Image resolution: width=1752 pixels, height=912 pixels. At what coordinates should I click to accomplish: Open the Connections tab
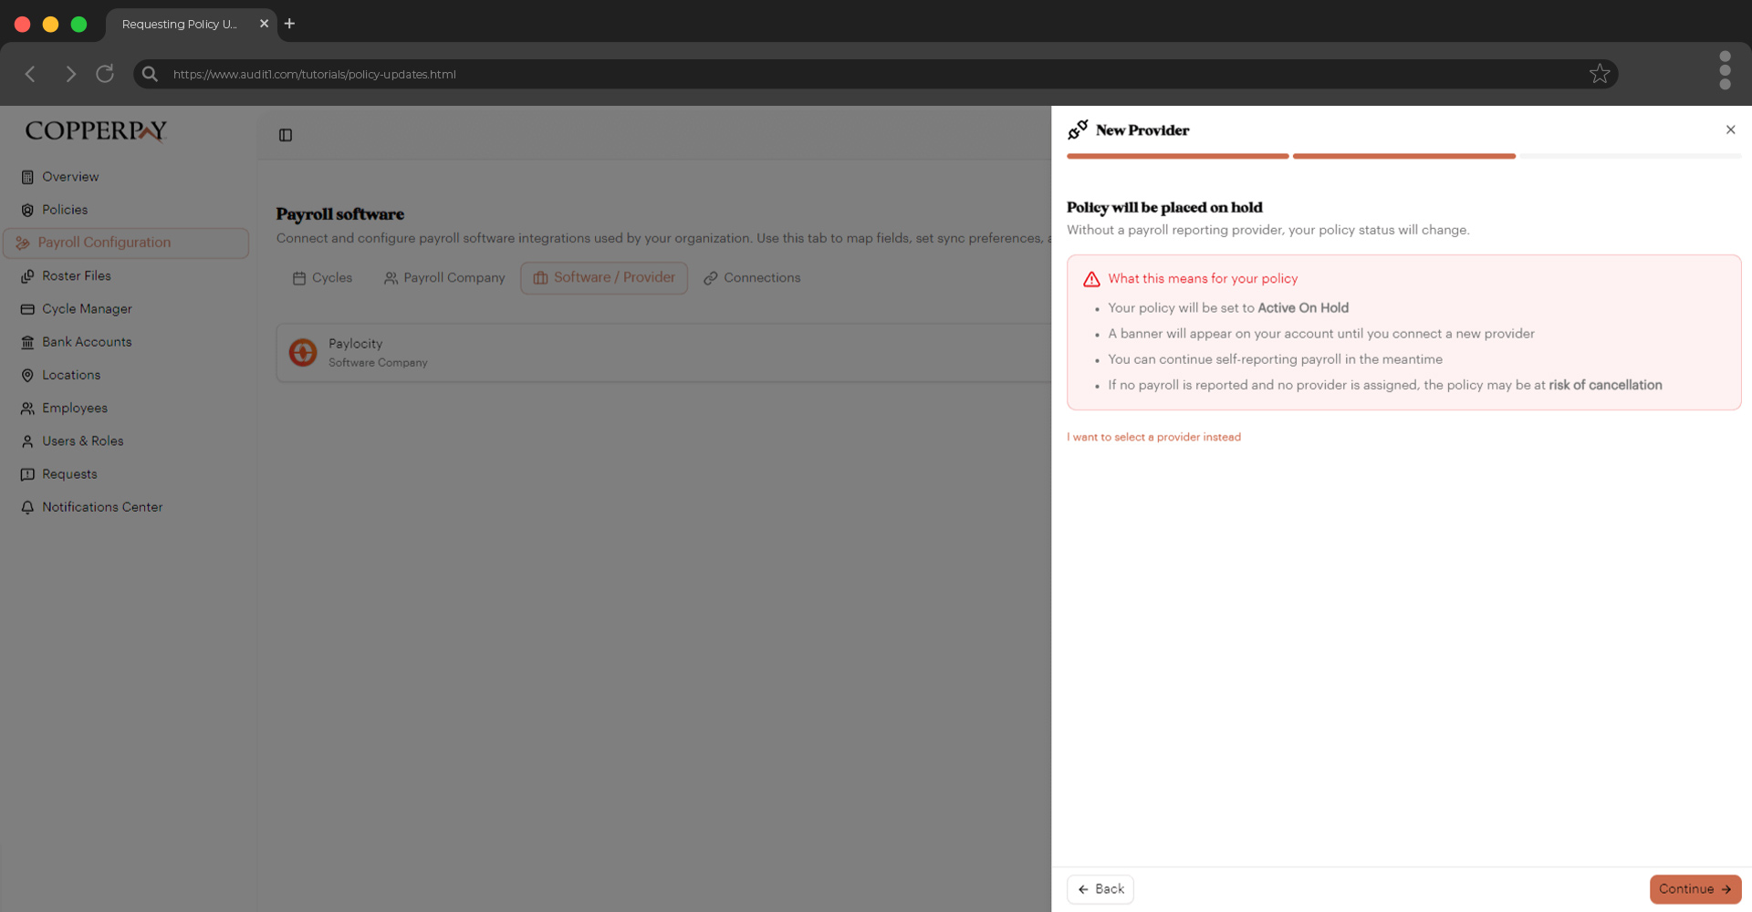(x=752, y=278)
